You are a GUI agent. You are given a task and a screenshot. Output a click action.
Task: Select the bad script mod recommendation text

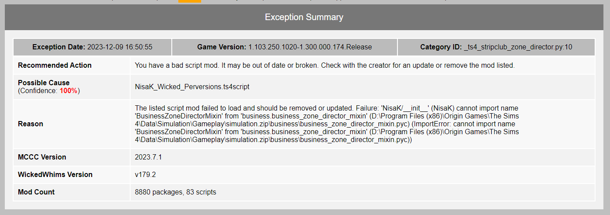[x=325, y=66]
